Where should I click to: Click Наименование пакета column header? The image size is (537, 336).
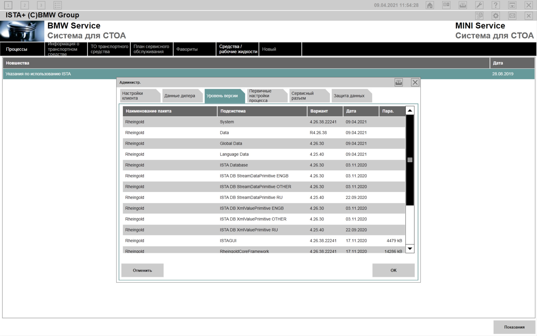(170, 111)
